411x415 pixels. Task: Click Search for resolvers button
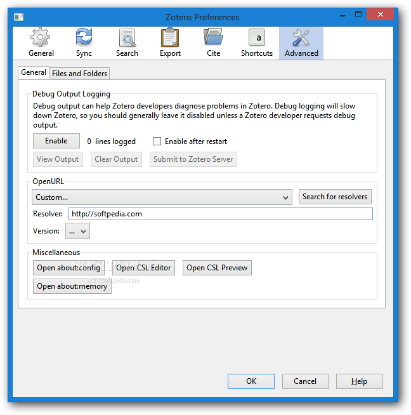click(x=335, y=197)
